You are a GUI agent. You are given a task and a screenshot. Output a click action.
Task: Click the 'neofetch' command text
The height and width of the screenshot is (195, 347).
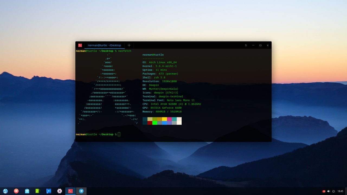(x=125, y=51)
